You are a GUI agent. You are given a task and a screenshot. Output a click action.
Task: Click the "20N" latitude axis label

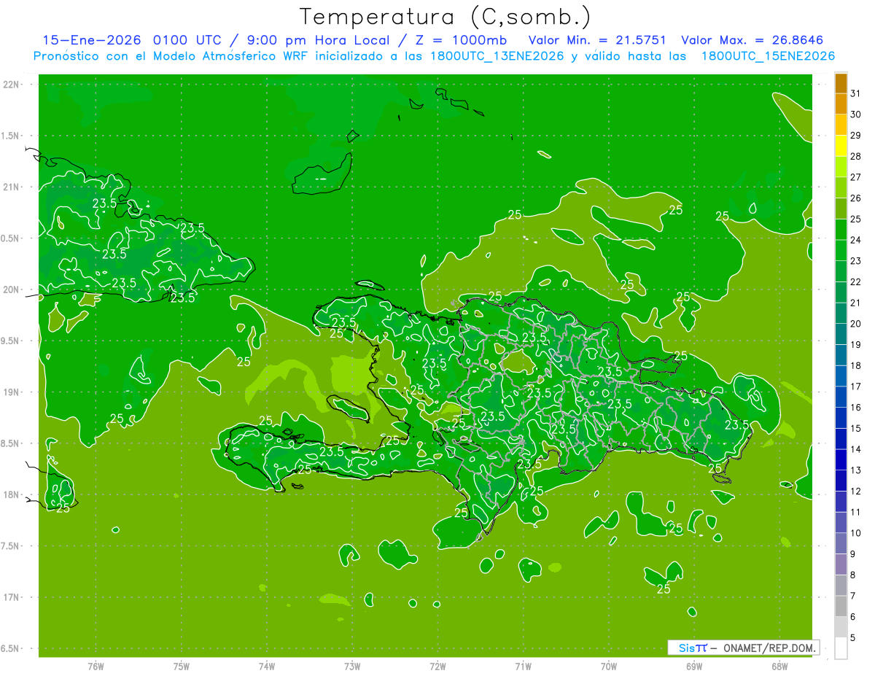click(x=11, y=290)
